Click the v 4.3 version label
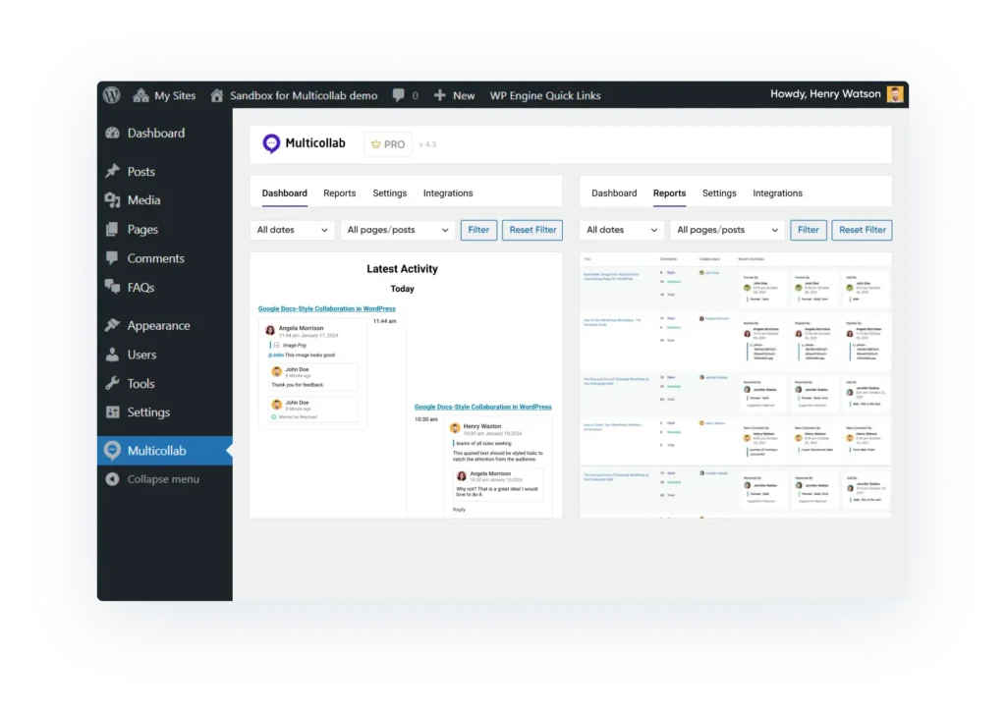 [x=427, y=144]
